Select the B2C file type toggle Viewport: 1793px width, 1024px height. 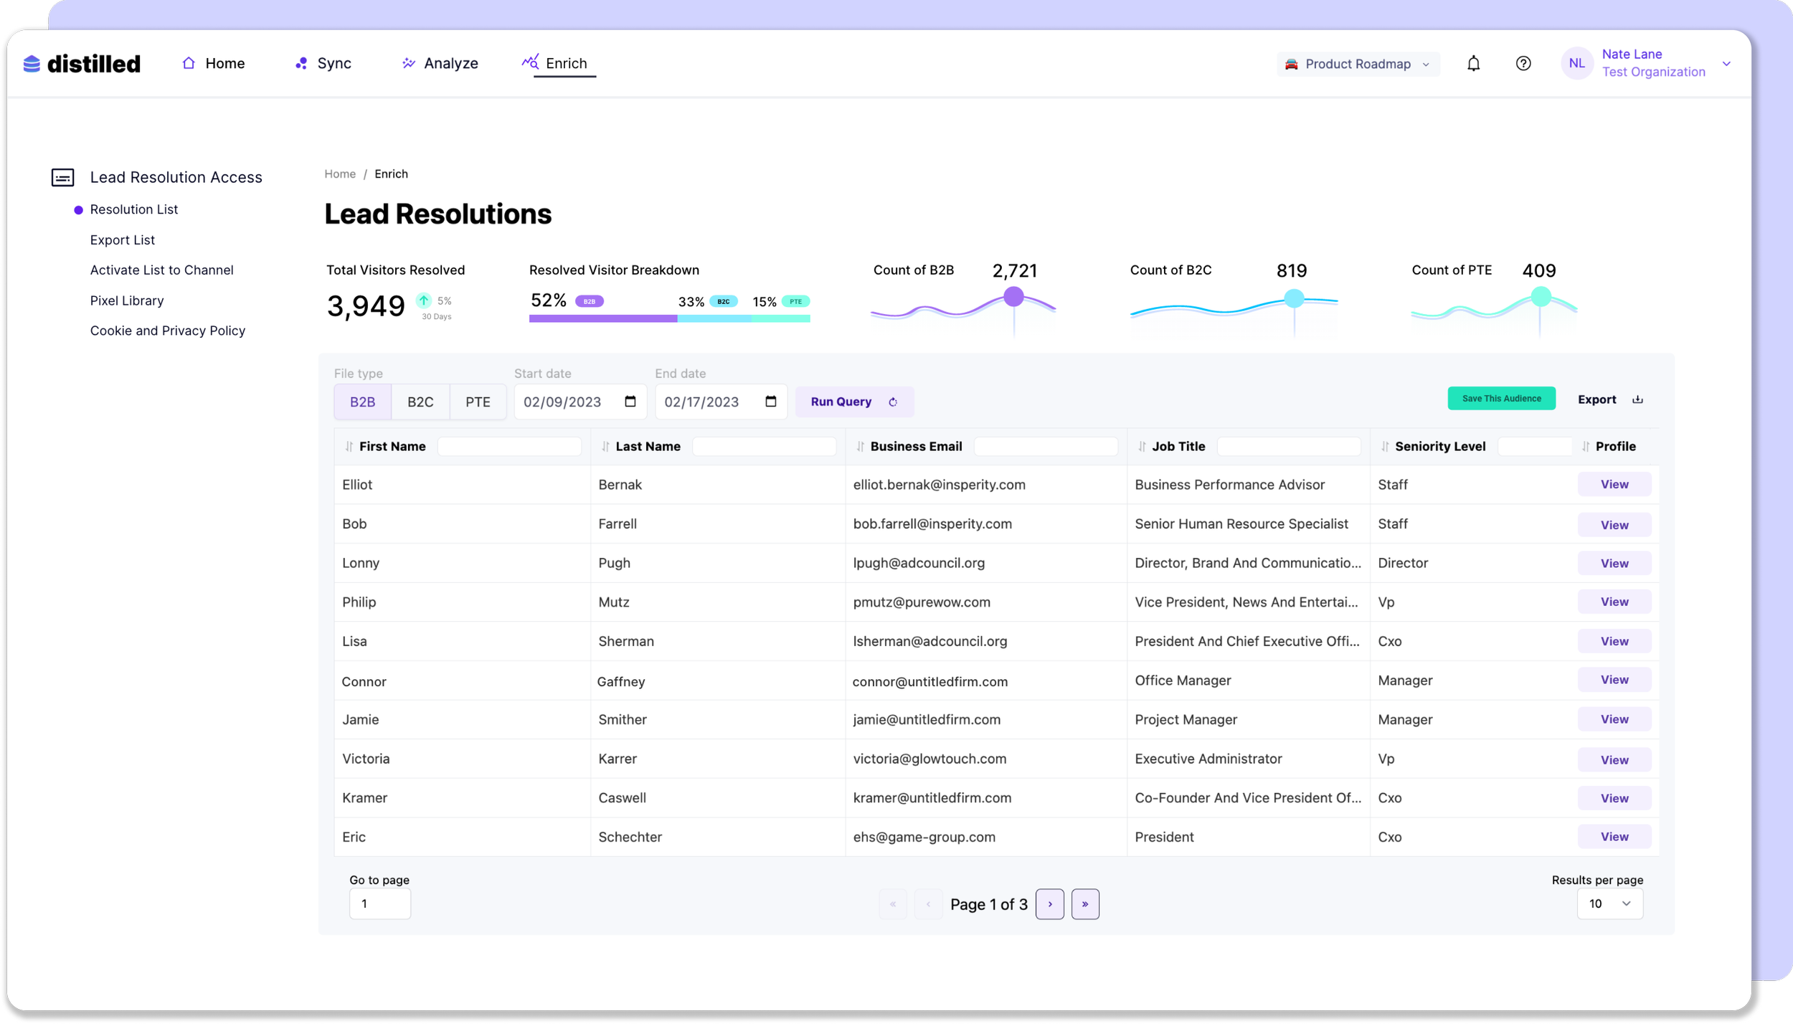tap(420, 402)
